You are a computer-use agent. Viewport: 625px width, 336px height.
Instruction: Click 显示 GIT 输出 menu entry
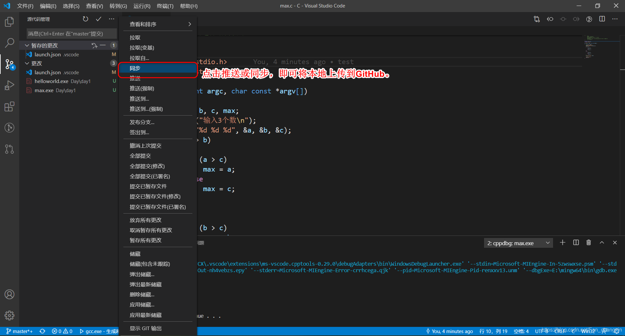point(146,328)
